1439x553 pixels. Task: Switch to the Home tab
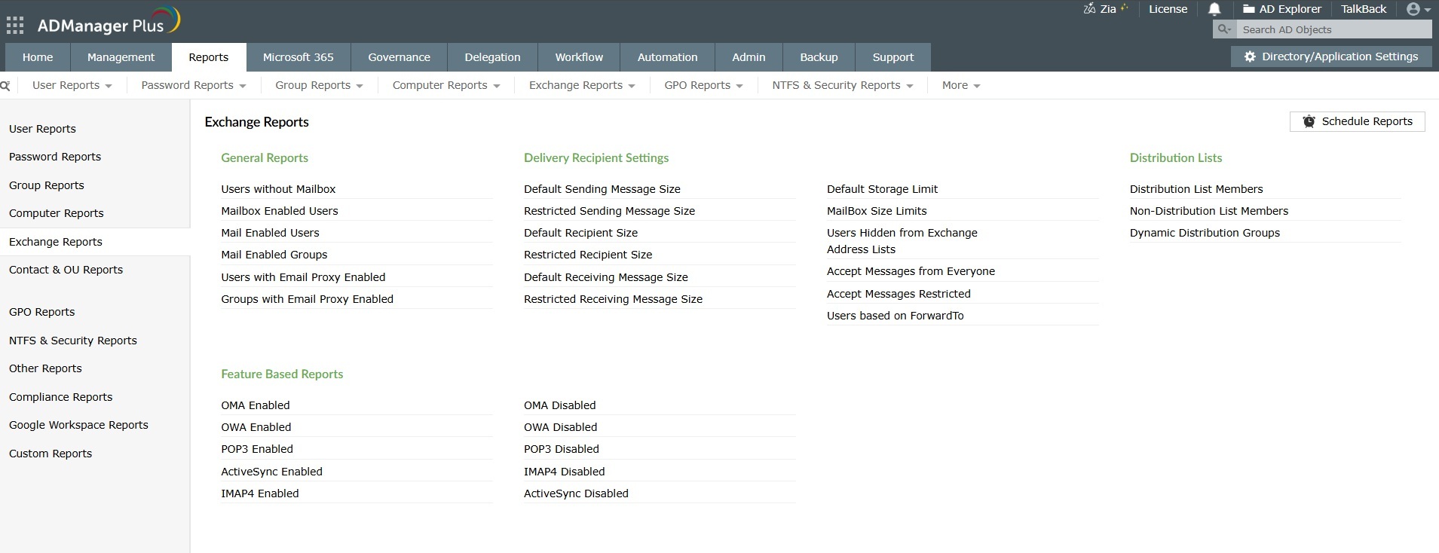38,57
